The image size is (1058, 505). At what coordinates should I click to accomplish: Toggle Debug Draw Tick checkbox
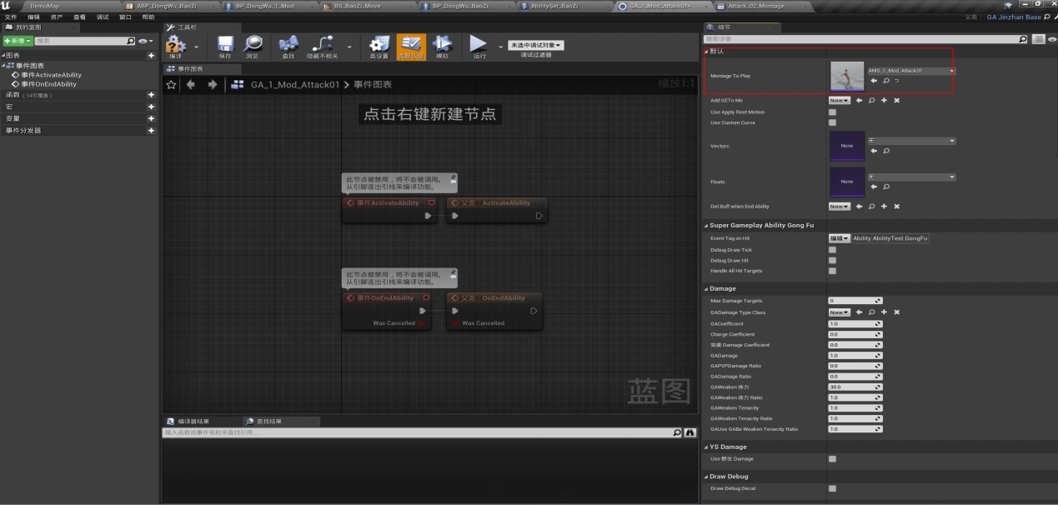pos(832,249)
